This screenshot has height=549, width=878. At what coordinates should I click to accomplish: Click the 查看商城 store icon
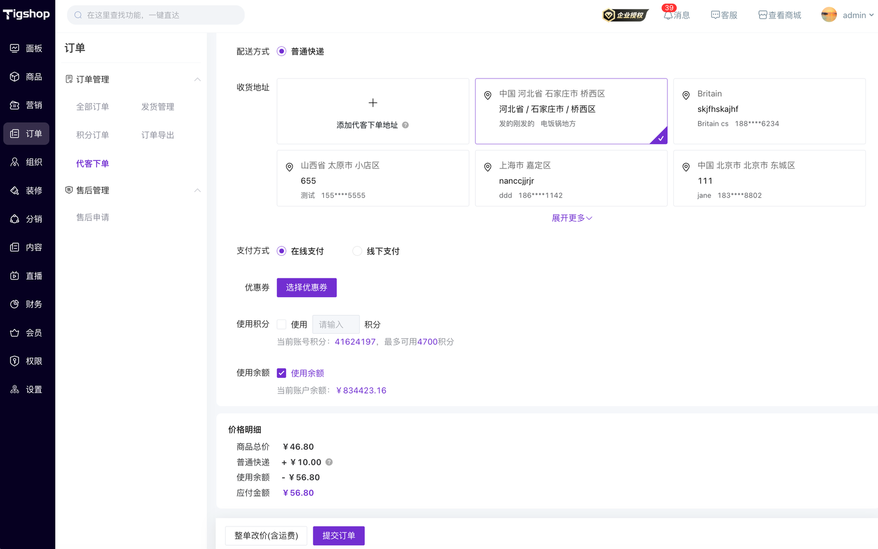tap(763, 15)
